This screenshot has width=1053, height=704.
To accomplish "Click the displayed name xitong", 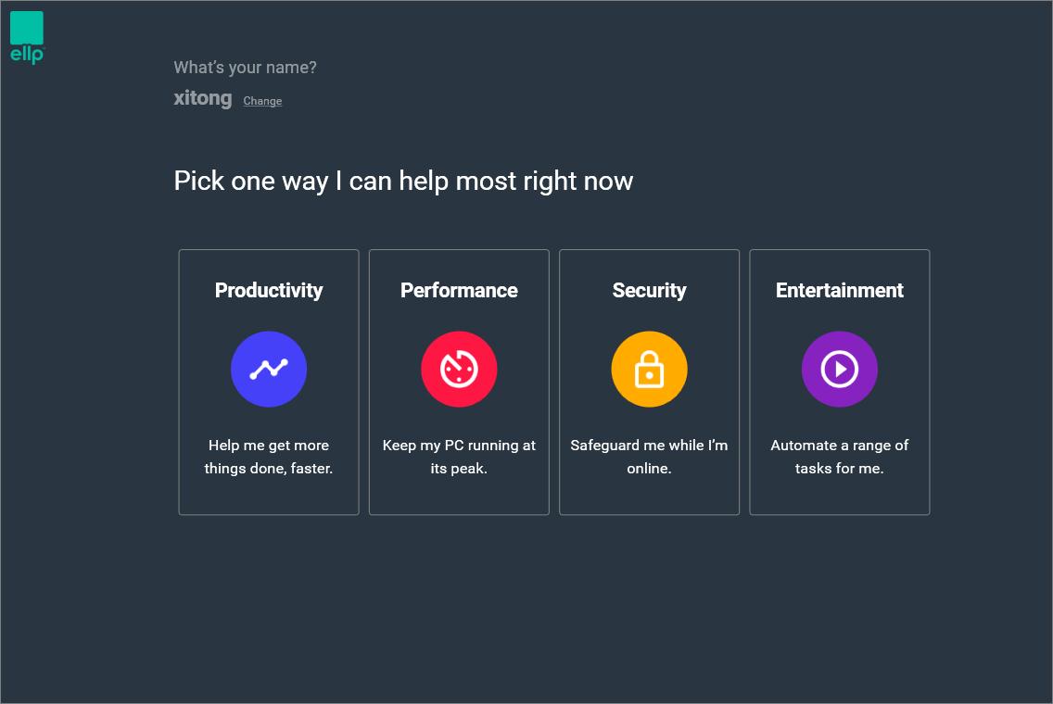I will point(202,98).
